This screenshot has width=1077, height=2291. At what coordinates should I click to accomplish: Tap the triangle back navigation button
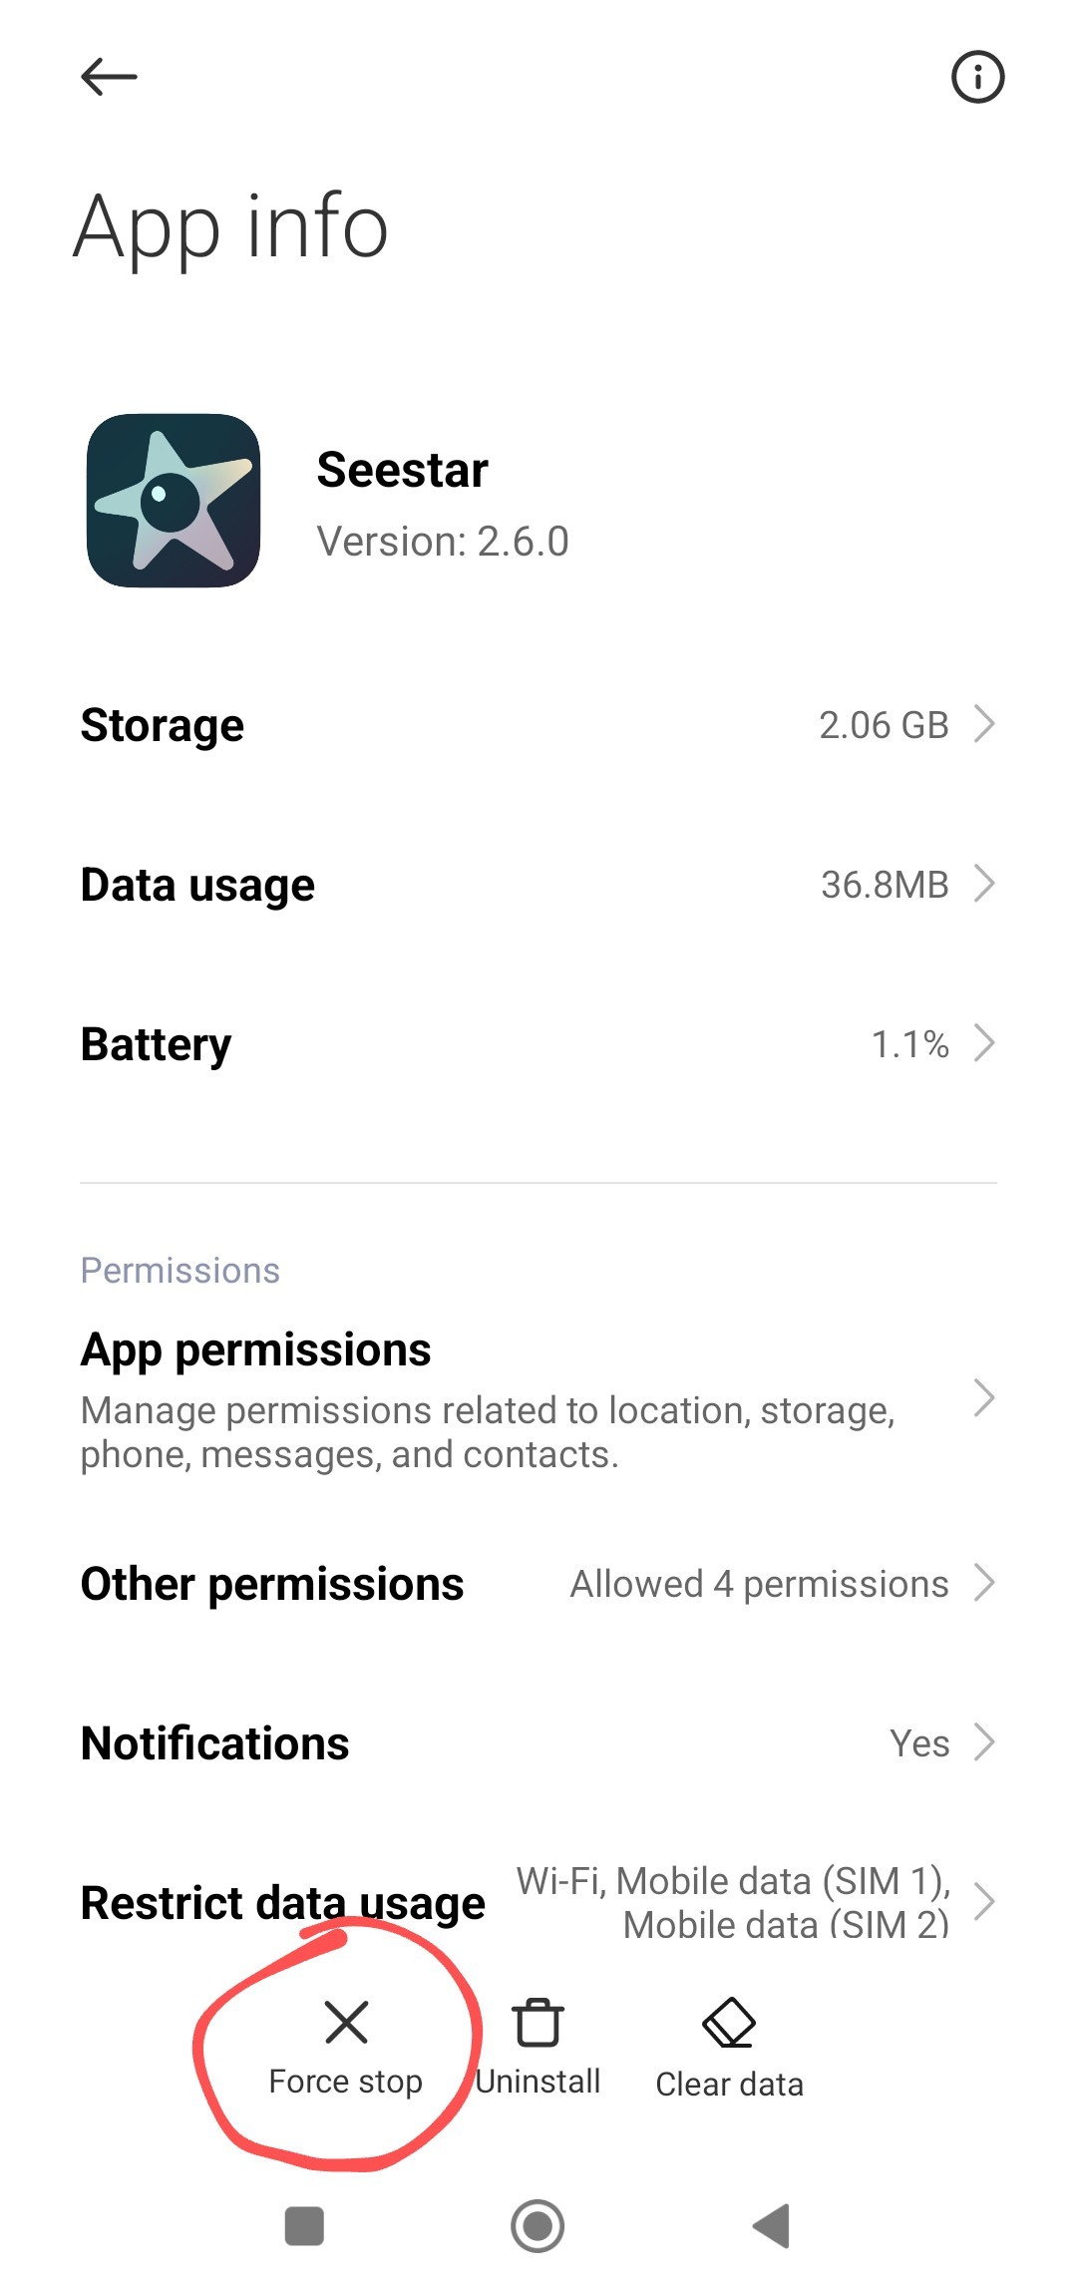click(772, 2226)
